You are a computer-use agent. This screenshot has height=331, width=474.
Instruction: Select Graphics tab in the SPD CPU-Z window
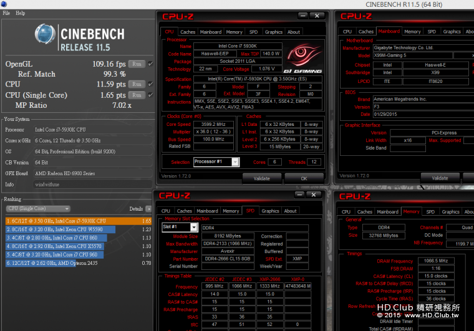pos(270,211)
